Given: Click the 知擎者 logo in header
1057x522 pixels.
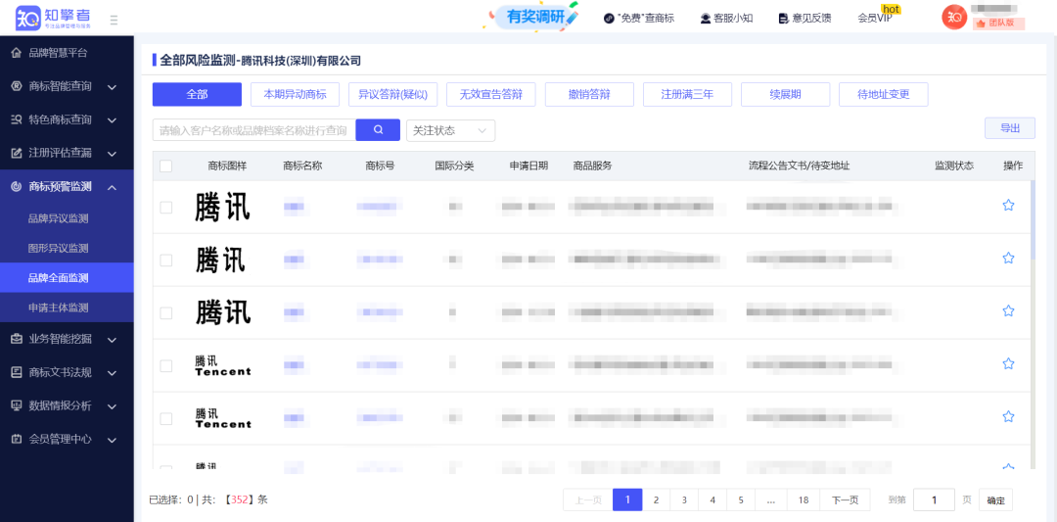Looking at the screenshot, I should tap(54, 19).
